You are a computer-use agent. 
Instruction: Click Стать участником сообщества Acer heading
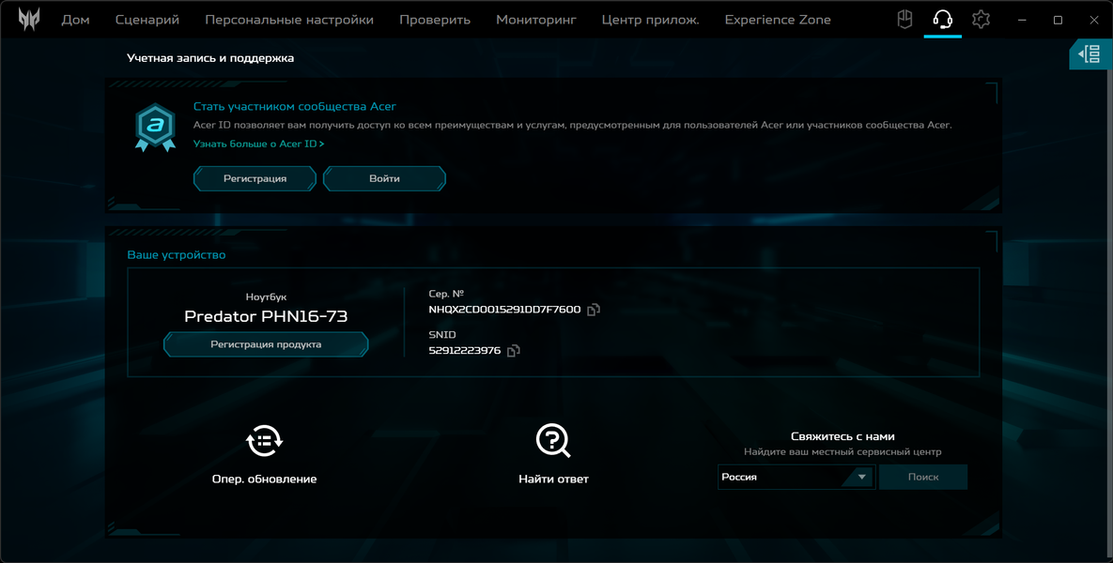(295, 106)
